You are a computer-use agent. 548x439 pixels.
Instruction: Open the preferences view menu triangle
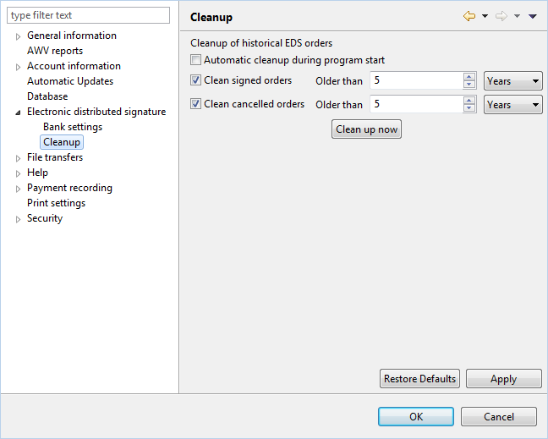(532, 16)
